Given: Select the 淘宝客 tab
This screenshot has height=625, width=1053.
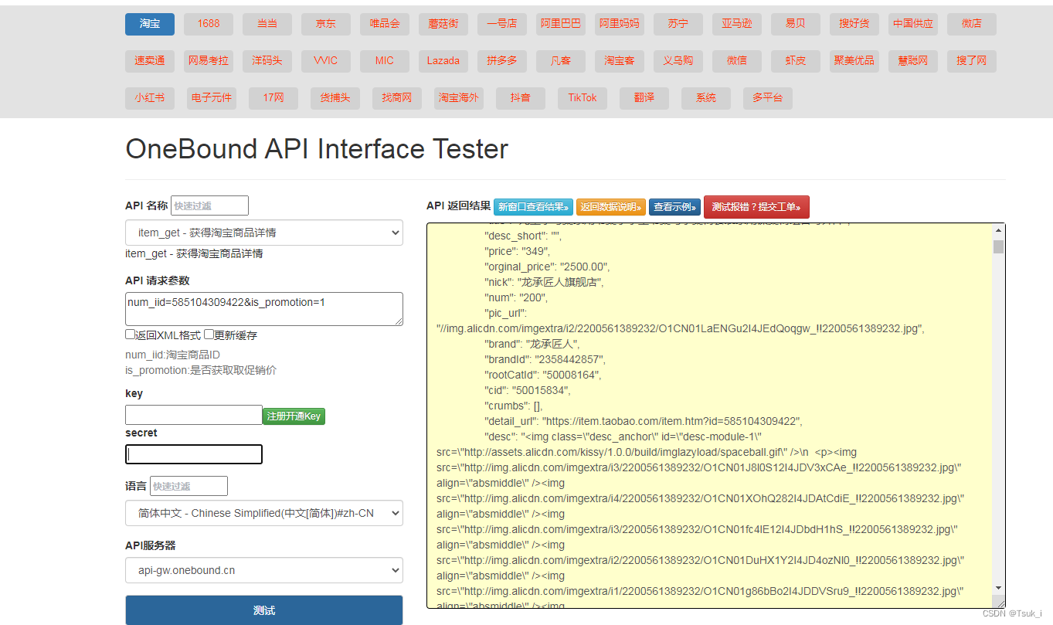Looking at the screenshot, I should (x=620, y=61).
